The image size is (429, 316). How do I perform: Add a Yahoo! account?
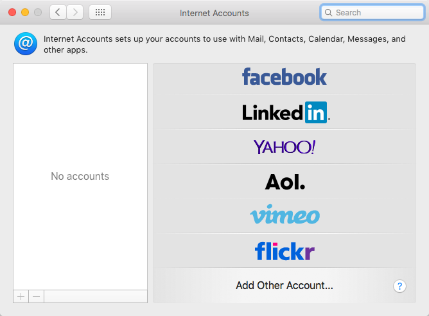pyautogui.click(x=284, y=147)
